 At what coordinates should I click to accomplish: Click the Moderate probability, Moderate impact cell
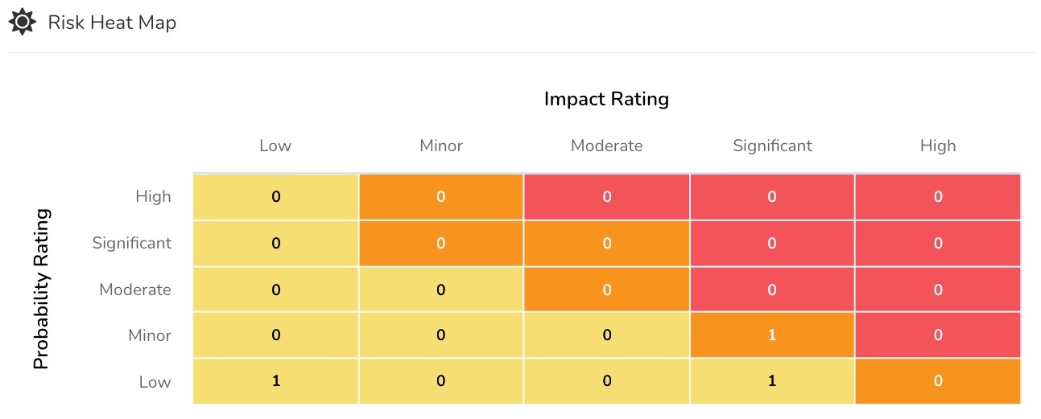click(607, 290)
